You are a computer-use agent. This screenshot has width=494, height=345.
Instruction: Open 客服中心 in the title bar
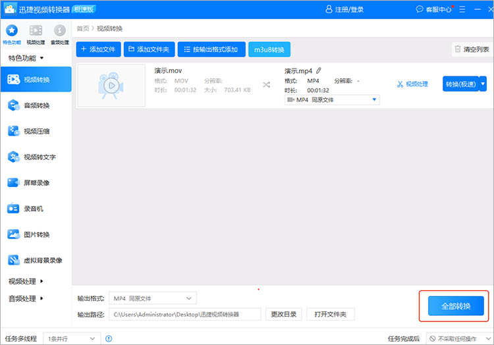(435, 9)
